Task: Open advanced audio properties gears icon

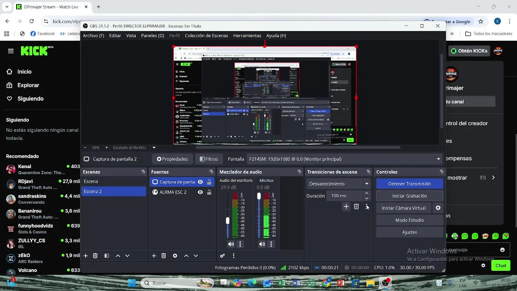Action: [x=222, y=256]
